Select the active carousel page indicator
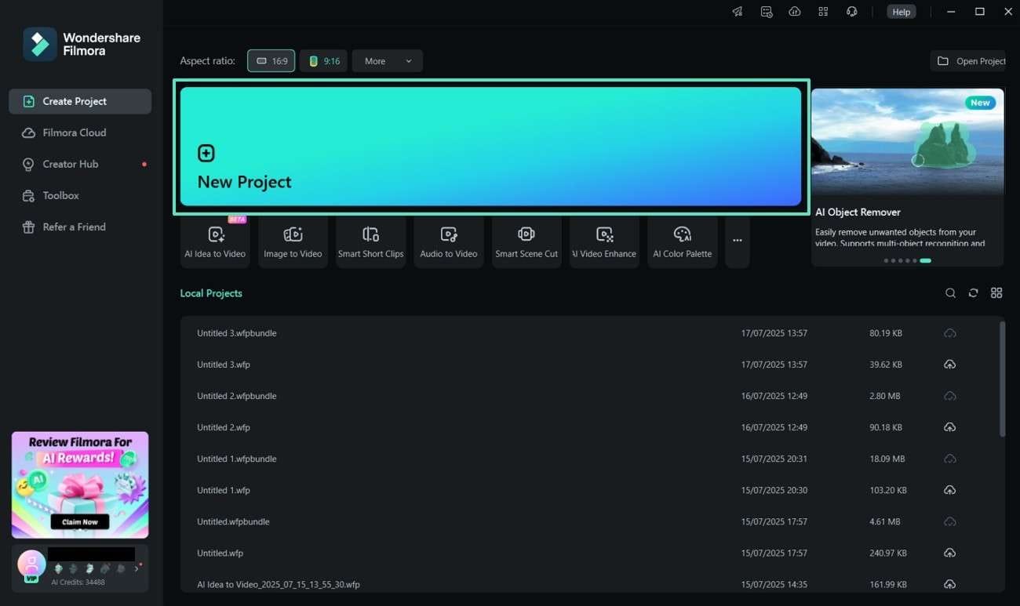 tap(925, 260)
